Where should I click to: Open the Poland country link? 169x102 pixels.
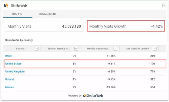pos(10,79)
